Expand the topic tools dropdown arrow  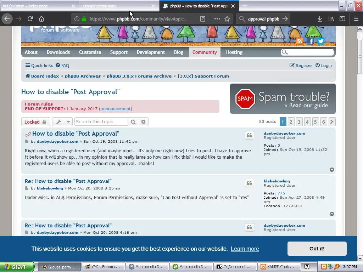pos(68,122)
